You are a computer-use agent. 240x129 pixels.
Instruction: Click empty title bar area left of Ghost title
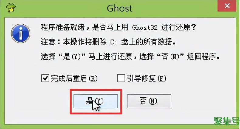(61, 8)
